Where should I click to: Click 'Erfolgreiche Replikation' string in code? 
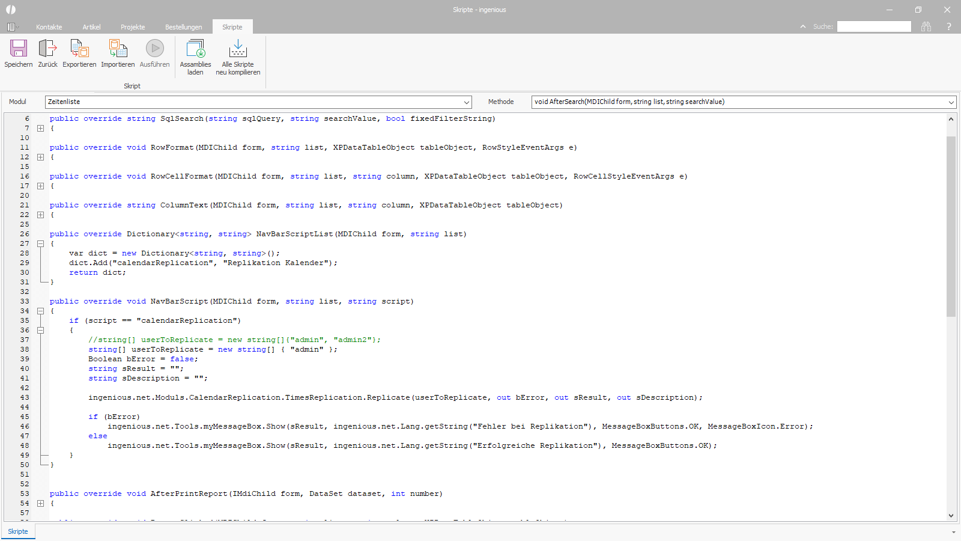click(536, 445)
